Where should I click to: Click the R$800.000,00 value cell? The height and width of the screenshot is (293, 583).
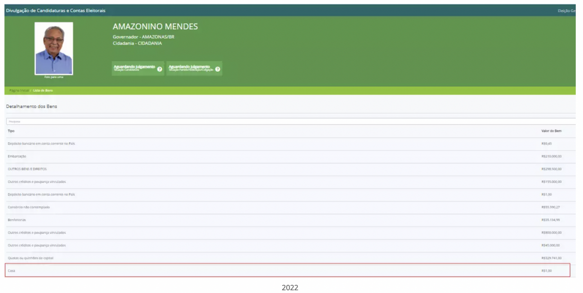click(551, 232)
